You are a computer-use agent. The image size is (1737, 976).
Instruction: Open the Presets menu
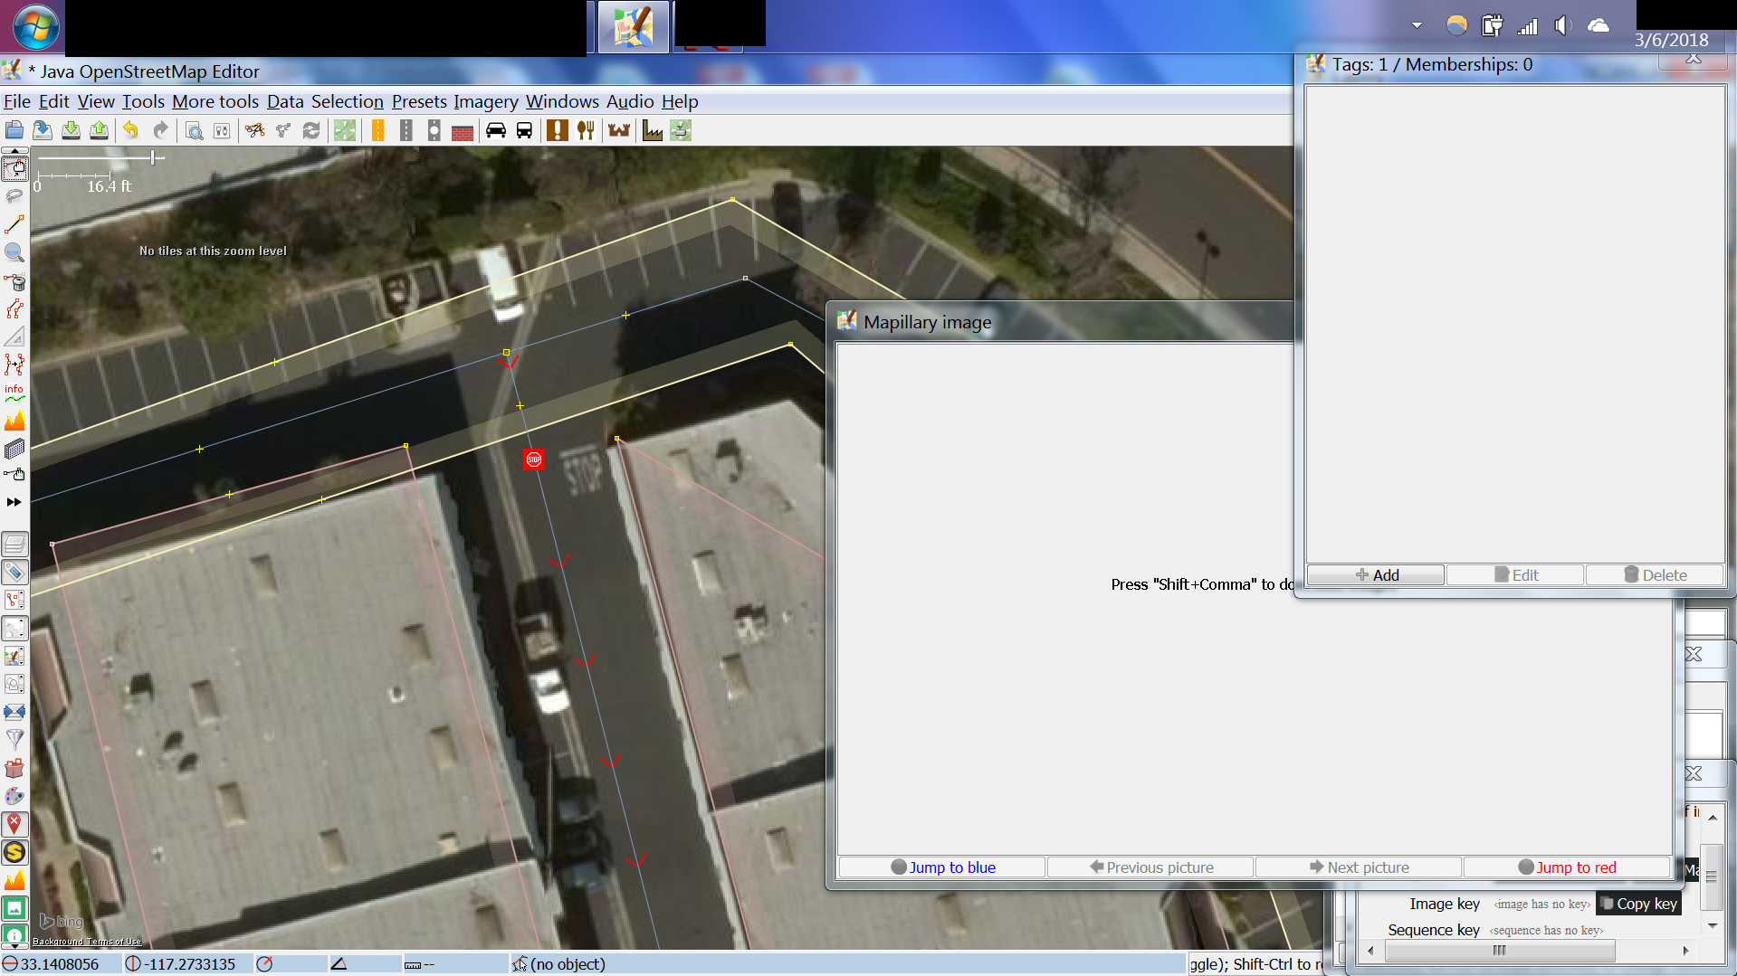coord(418,101)
